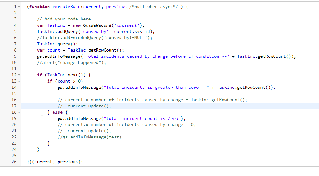
Task: Place cursor on 'executeRule' function name
Action: tap(66, 7)
